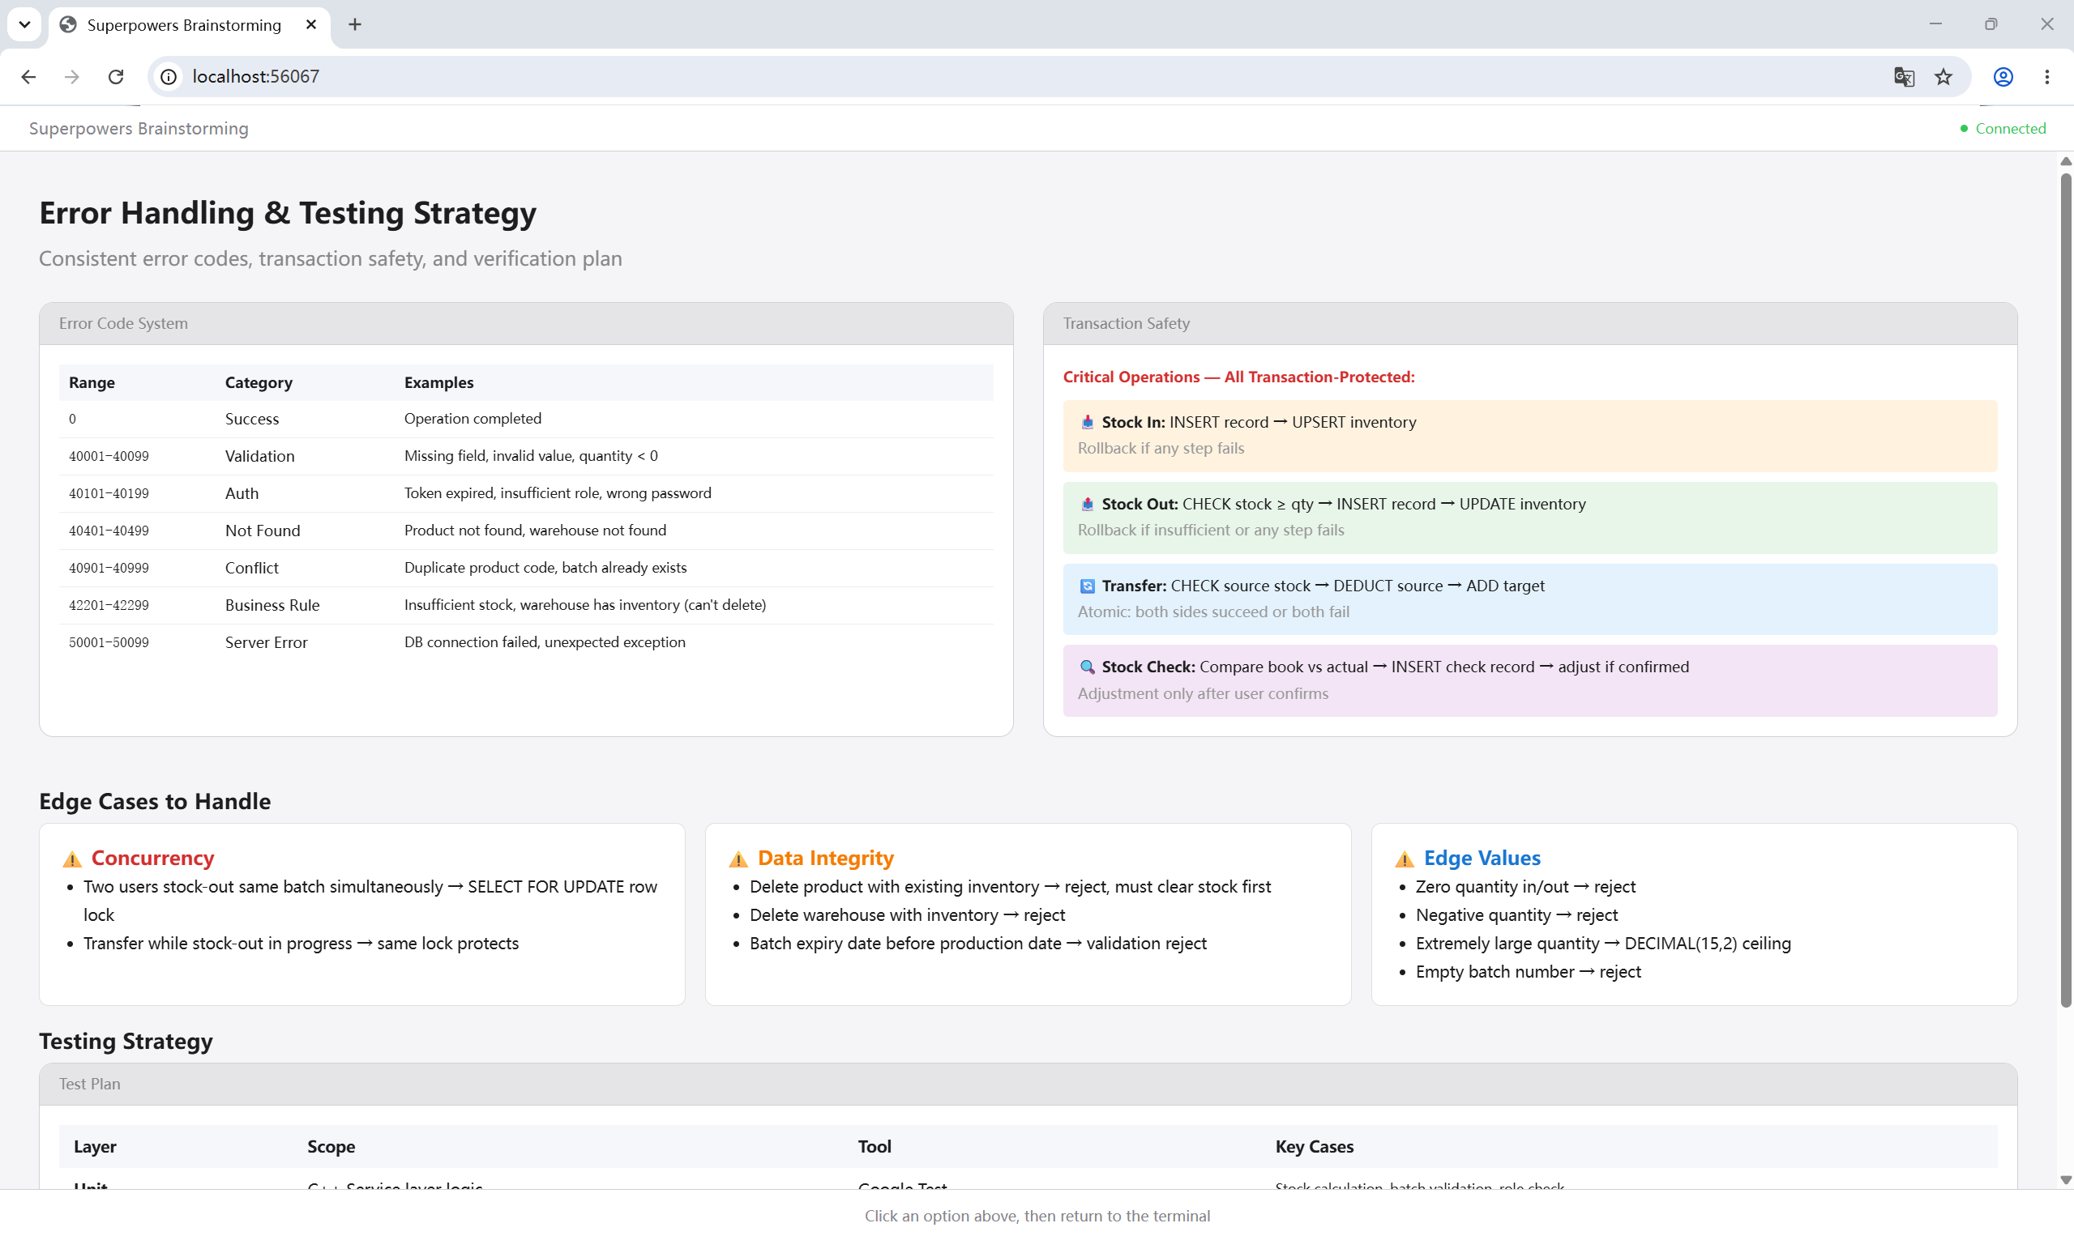Click the Stock Out box icon
The height and width of the screenshot is (1236, 2074).
pyautogui.click(x=1087, y=504)
